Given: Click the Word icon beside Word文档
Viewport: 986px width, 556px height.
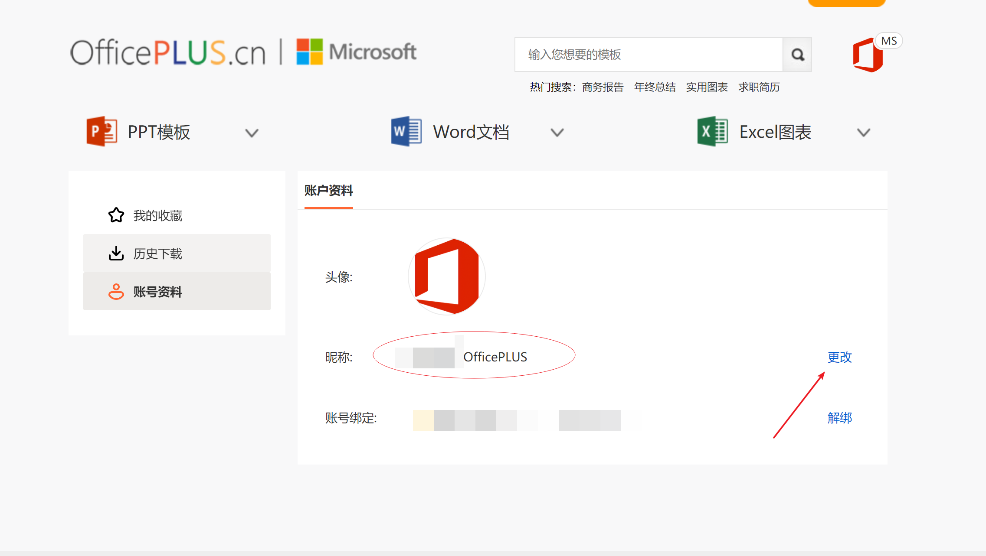Looking at the screenshot, I should [x=406, y=131].
